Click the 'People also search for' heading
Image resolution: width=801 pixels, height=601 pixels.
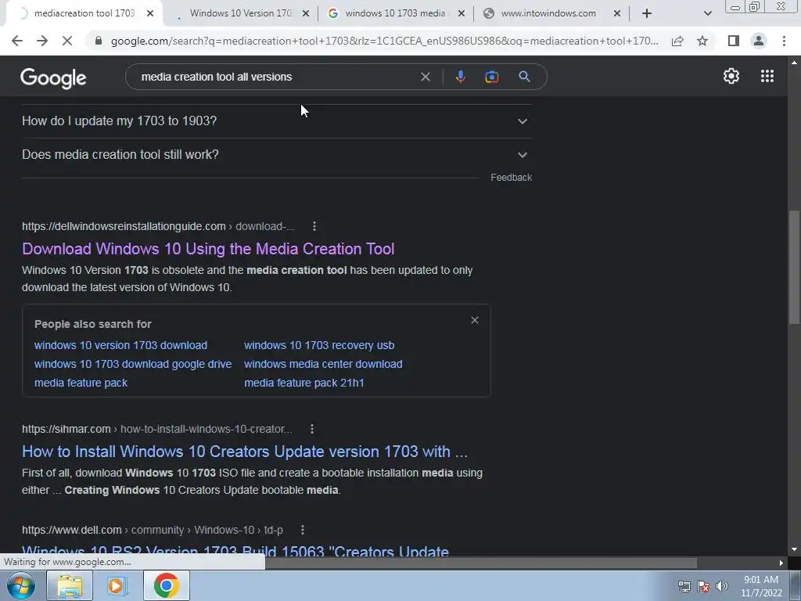pyautogui.click(x=93, y=324)
